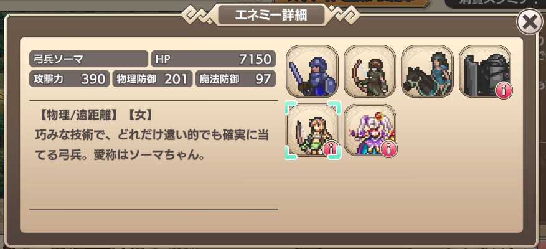Click the 物理防御 201 stat box
Image resolution: width=546 pixels, height=249 pixels.
(152, 78)
